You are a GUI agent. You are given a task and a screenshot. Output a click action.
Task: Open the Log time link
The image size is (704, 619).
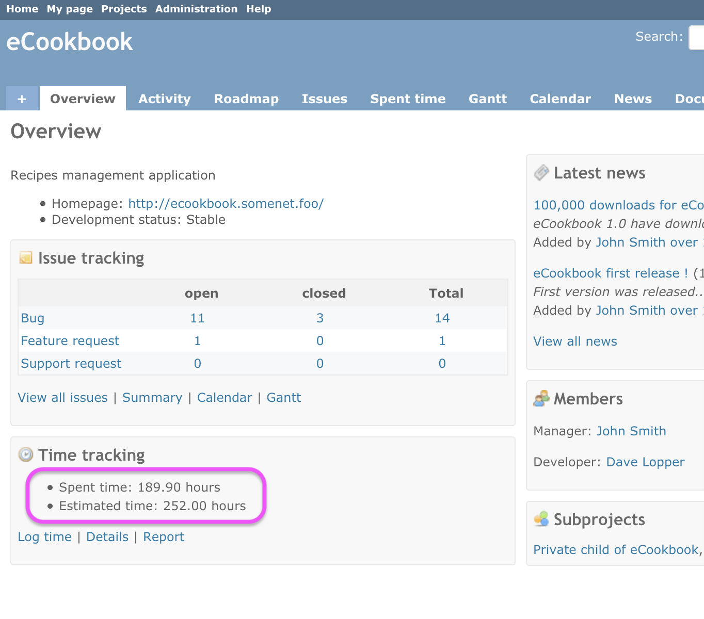pos(44,537)
